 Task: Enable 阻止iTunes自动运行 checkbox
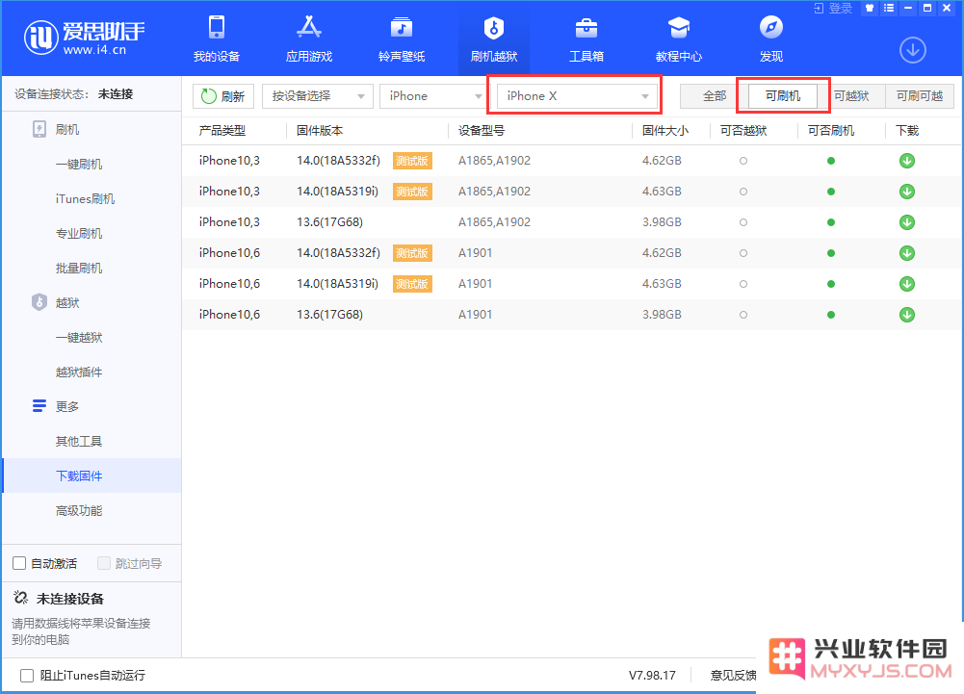pos(26,676)
